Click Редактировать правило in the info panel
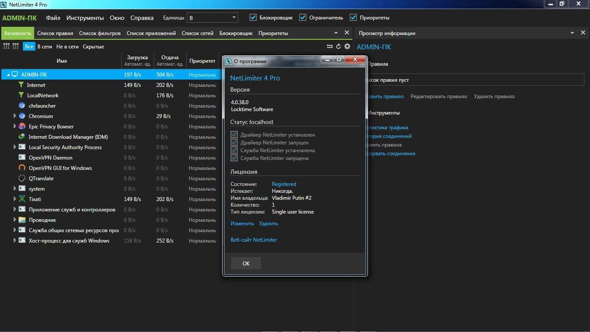The width and height of the screenshot is (590, 332). (439, 96)
